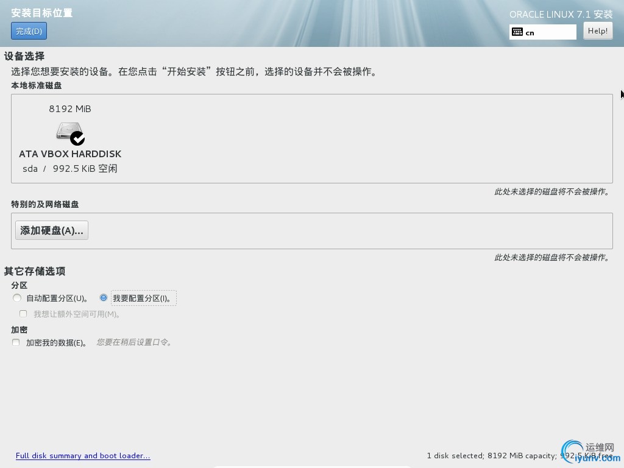Click the 设备选择 section heading

point(24,56)
